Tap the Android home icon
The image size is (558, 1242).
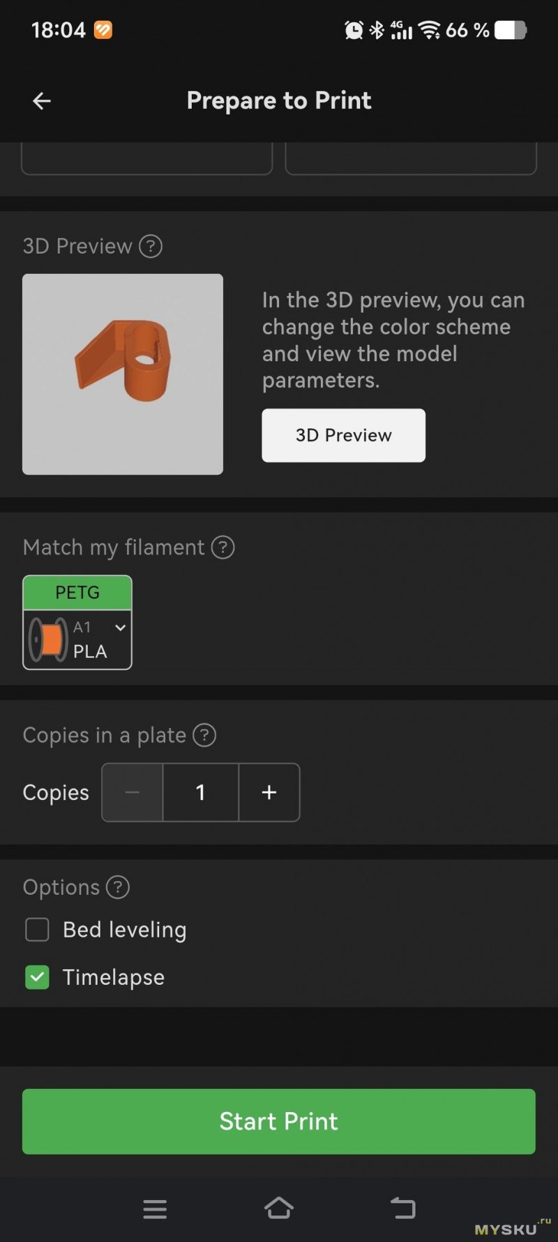(x=279, y=1208)
